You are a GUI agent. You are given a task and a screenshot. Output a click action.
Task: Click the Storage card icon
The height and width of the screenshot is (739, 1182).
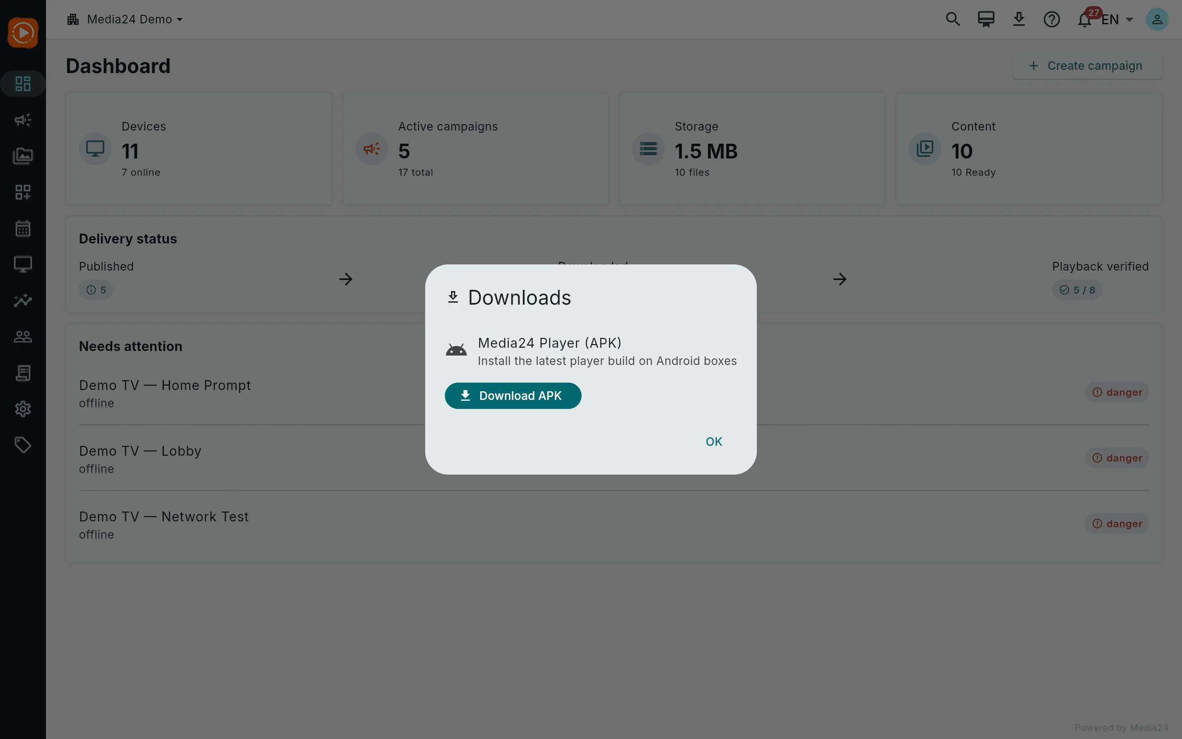point(648,149)
